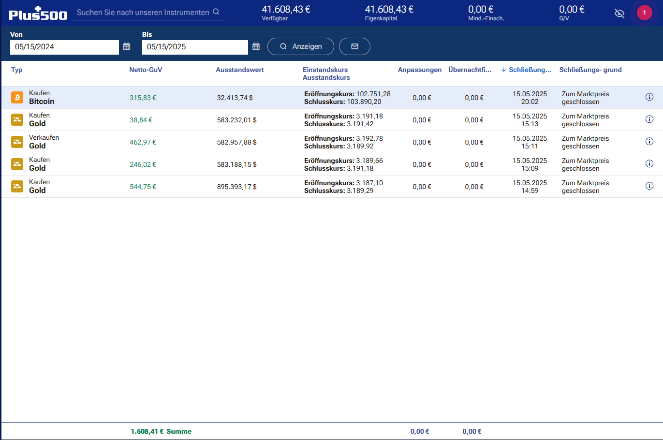Click the Bitcoin instrument icon
This screenshot has height=440, width=663.
17,98
